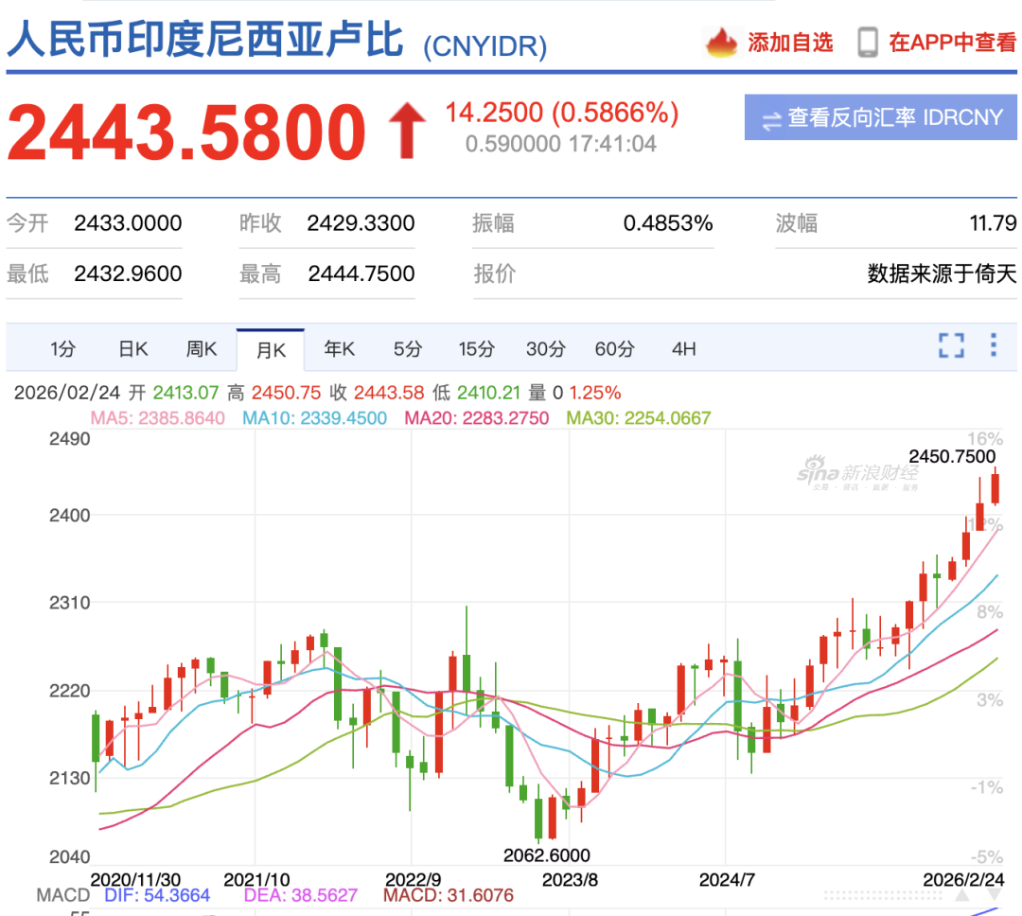
Task: Click the DEA: 38.5627 MACD value
Action: point(301,895)
